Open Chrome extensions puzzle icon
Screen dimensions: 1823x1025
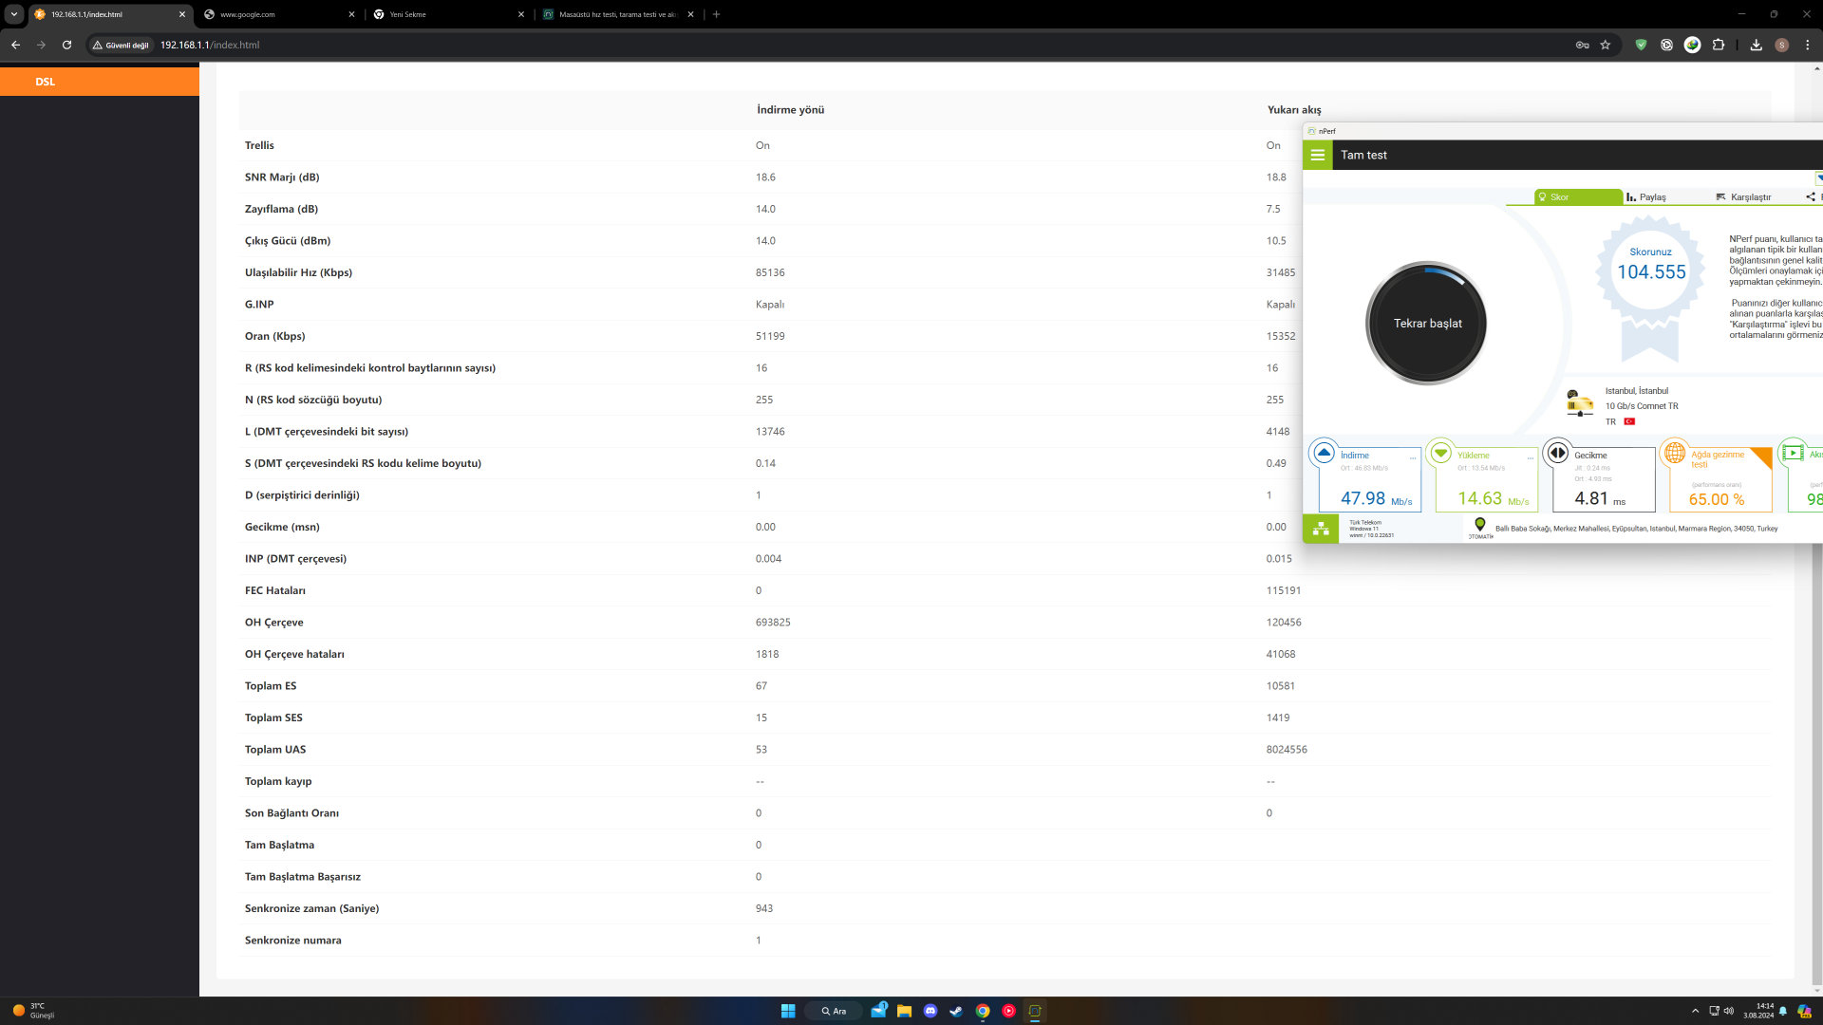[1719, 45]
